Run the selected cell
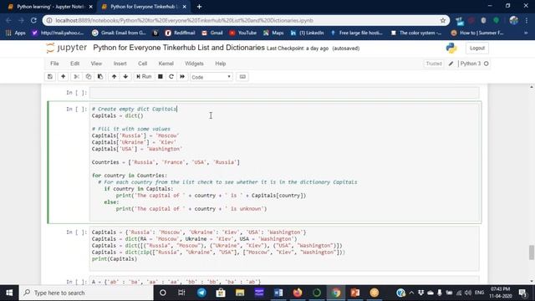The height and width of the screenshot is (301, 535). point(144,77)
